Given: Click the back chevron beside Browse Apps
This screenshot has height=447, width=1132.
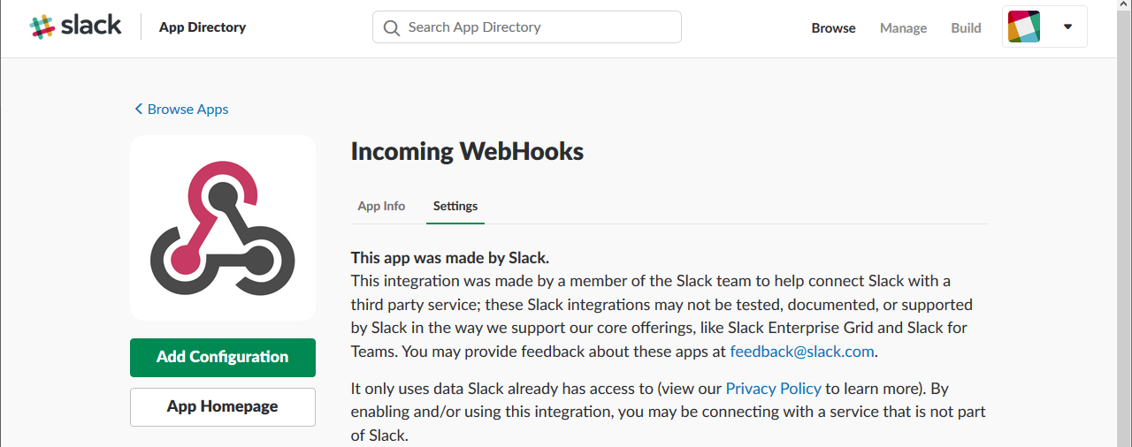Looking at the screenshot, I should (x=138, y=109).
